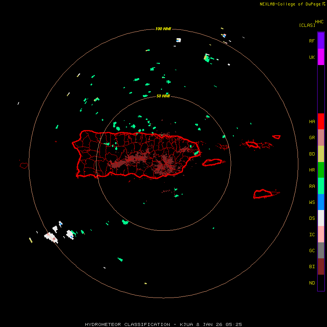Click the RF legend label
Screen dimensions: 327x327
(312, 41)
